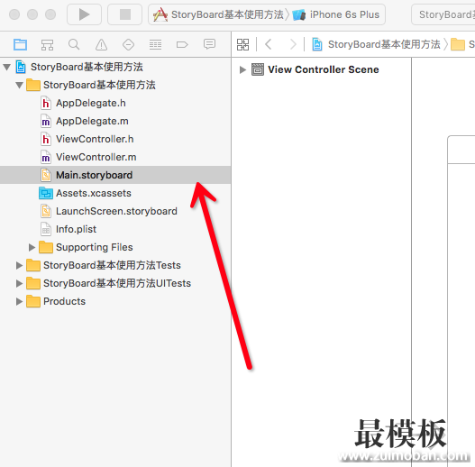The image size is (475, 467).
Task: Click the Run (play) button
Action: [x=84, y=14]
